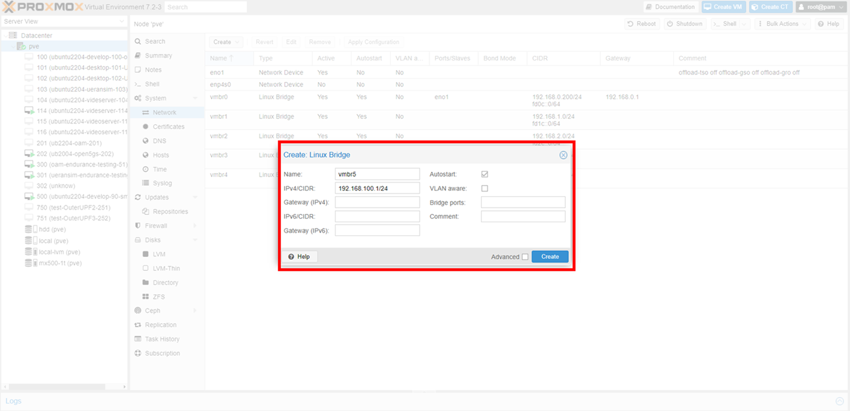
Task: Focus the Gateway (IPv6) field
Action: coord(377,231)
